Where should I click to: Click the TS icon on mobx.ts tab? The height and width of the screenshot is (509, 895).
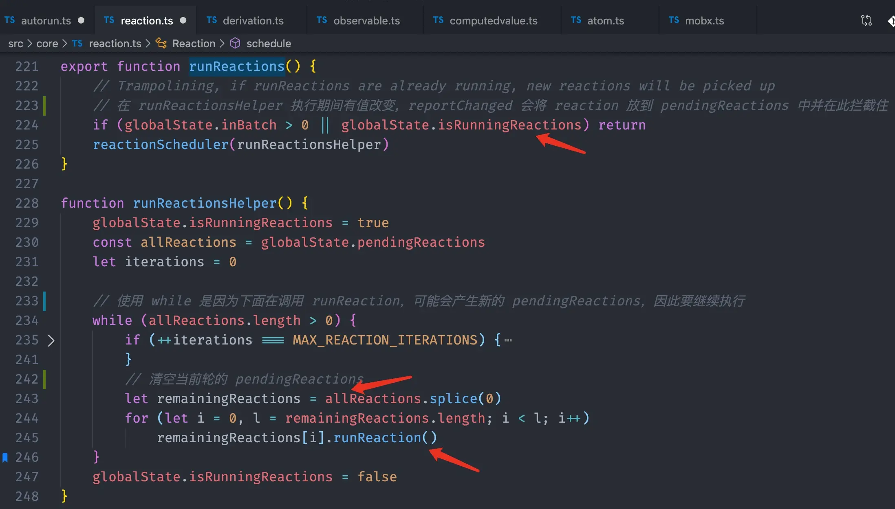(x=674, y=20)
